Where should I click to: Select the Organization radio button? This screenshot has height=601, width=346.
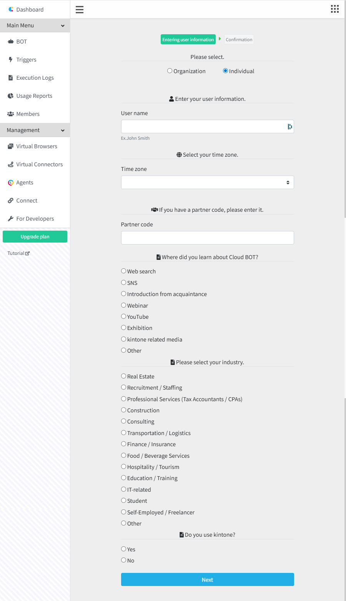tap(170, 71)
